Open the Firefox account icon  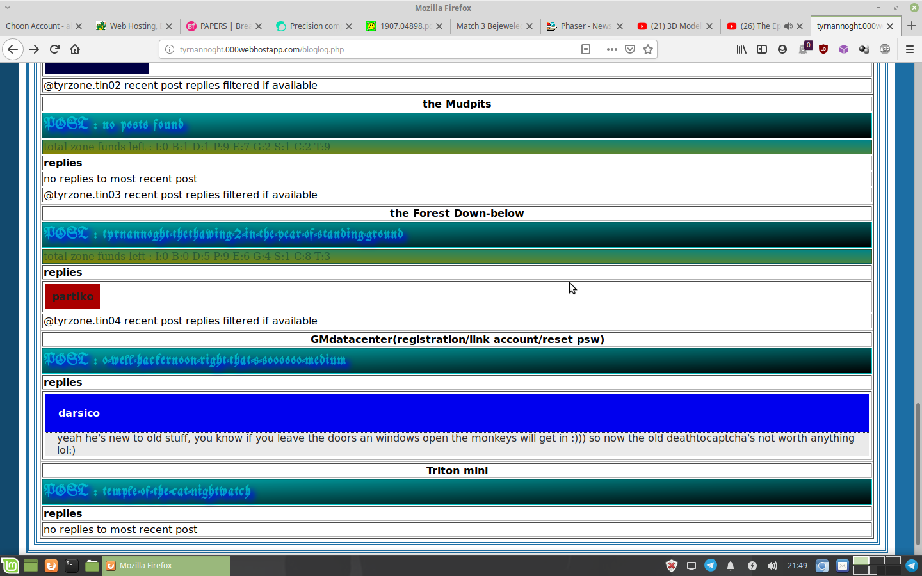pos(782,49)
